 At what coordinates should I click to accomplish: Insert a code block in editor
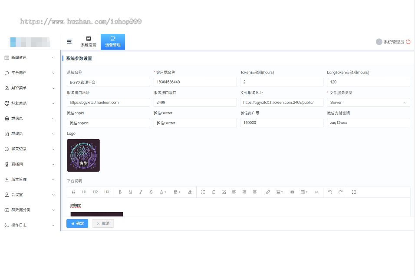point(316,192)
